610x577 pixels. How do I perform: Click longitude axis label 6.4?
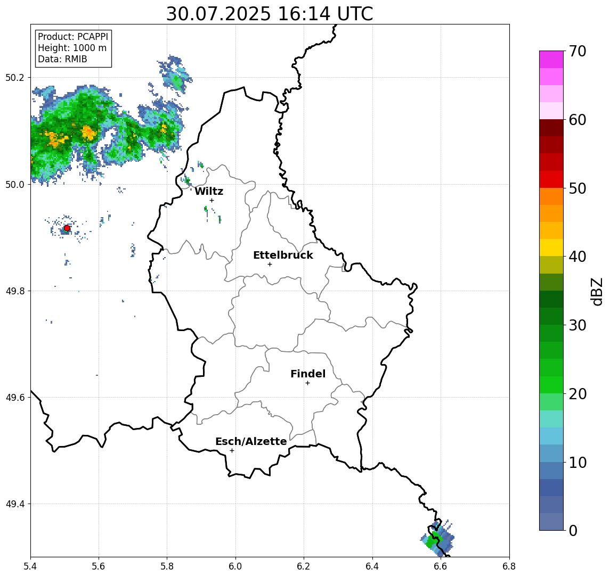tap(372, 566)
